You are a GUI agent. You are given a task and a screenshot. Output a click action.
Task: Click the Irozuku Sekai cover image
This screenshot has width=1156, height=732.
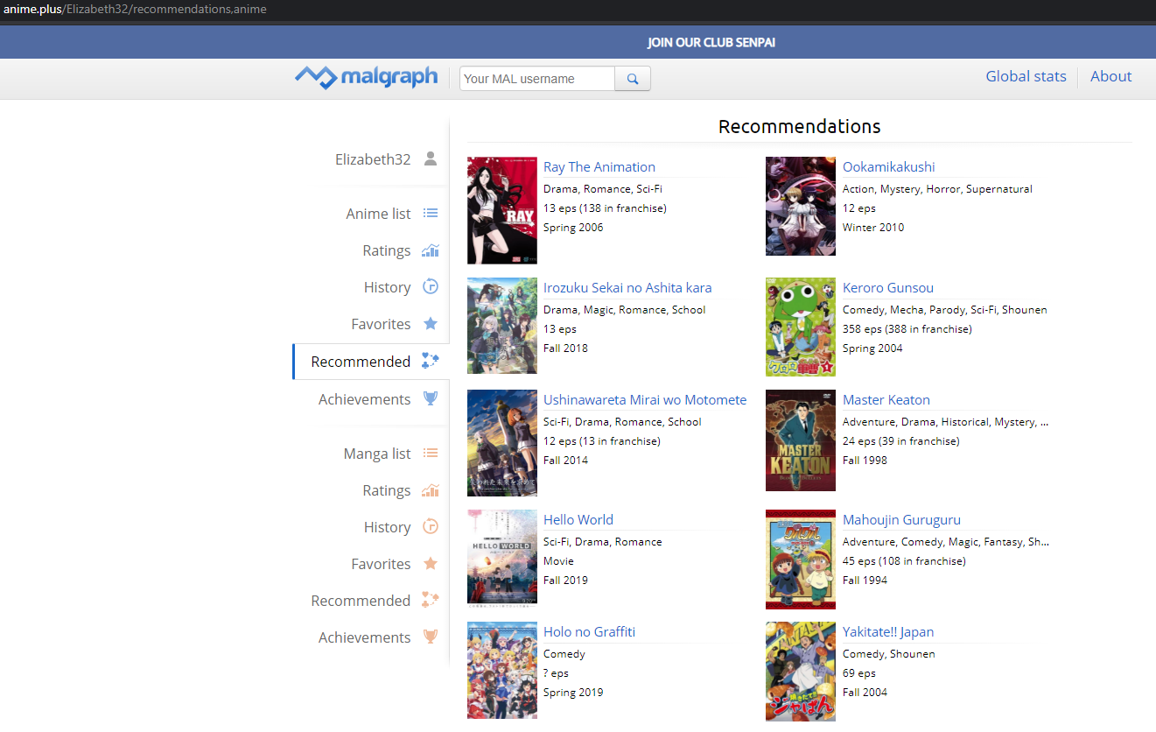(502, 326)
